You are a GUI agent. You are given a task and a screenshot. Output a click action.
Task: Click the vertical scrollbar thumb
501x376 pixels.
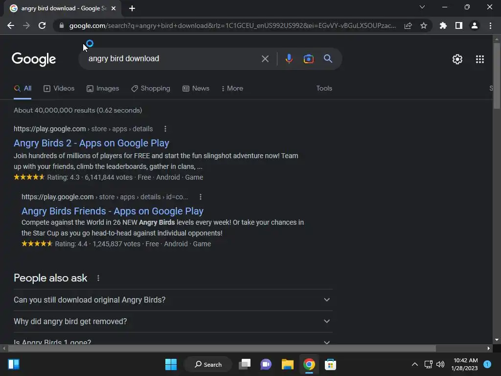coord(497,75)
